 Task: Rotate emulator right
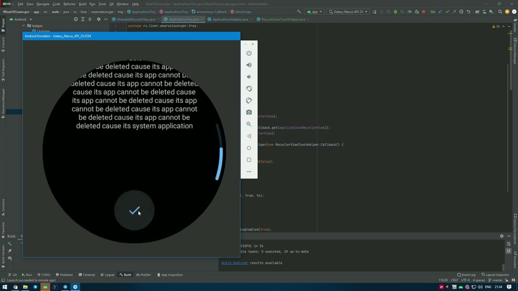pyautogui.click(x=249, y=100)
